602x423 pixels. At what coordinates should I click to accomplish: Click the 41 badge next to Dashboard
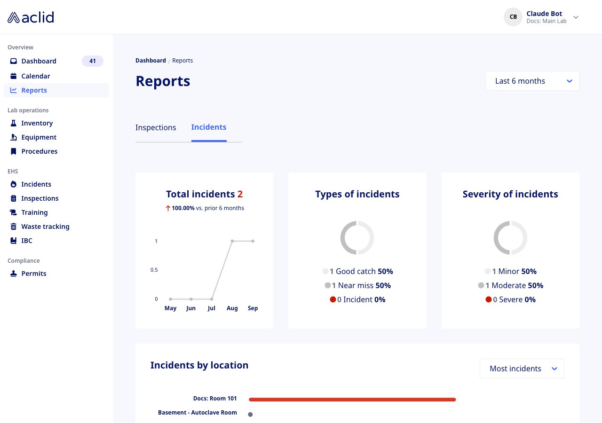(93, 61)
